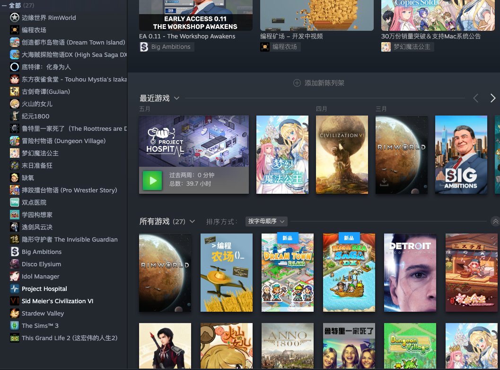Click the 纪元1800 sidebar icon
The width and height of the screenshot is (500, 370).
coord(14,116)
